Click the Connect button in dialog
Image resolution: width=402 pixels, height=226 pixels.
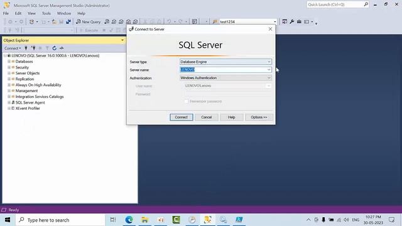coord(182,117)
